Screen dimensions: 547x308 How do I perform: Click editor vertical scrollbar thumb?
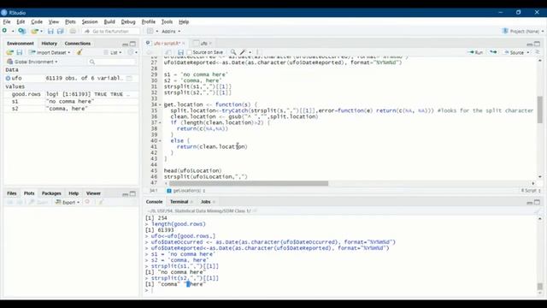tap(539, 110)
